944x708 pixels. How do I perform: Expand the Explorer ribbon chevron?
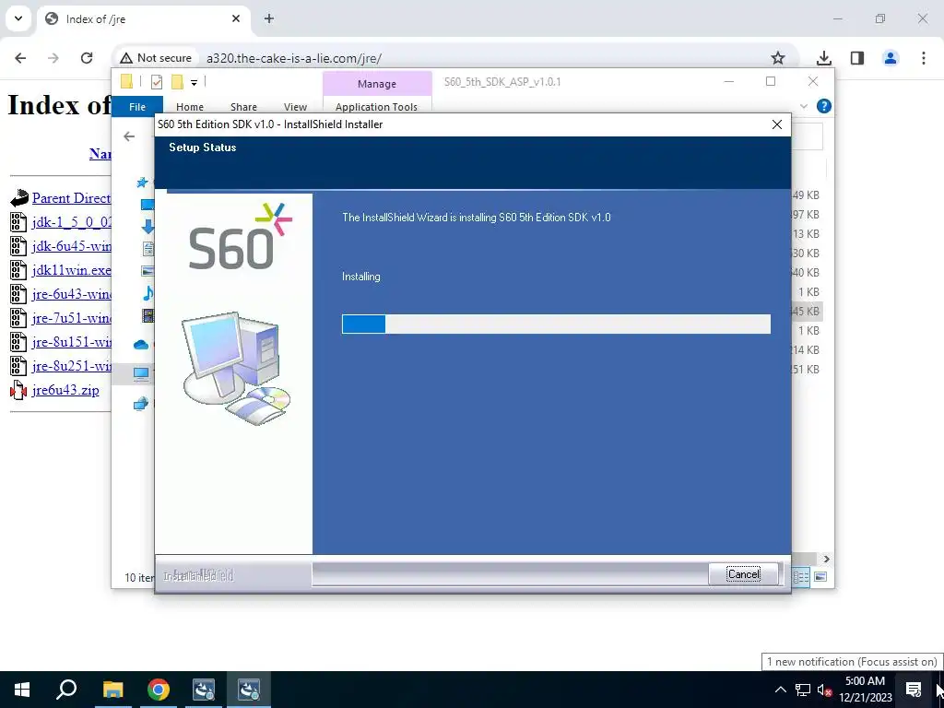pos(804,106)
